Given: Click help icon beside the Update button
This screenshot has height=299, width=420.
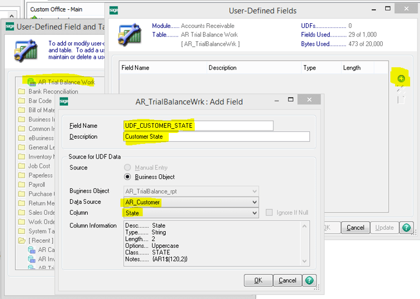Looking at the screenshot, I should (x=407, y=228).
